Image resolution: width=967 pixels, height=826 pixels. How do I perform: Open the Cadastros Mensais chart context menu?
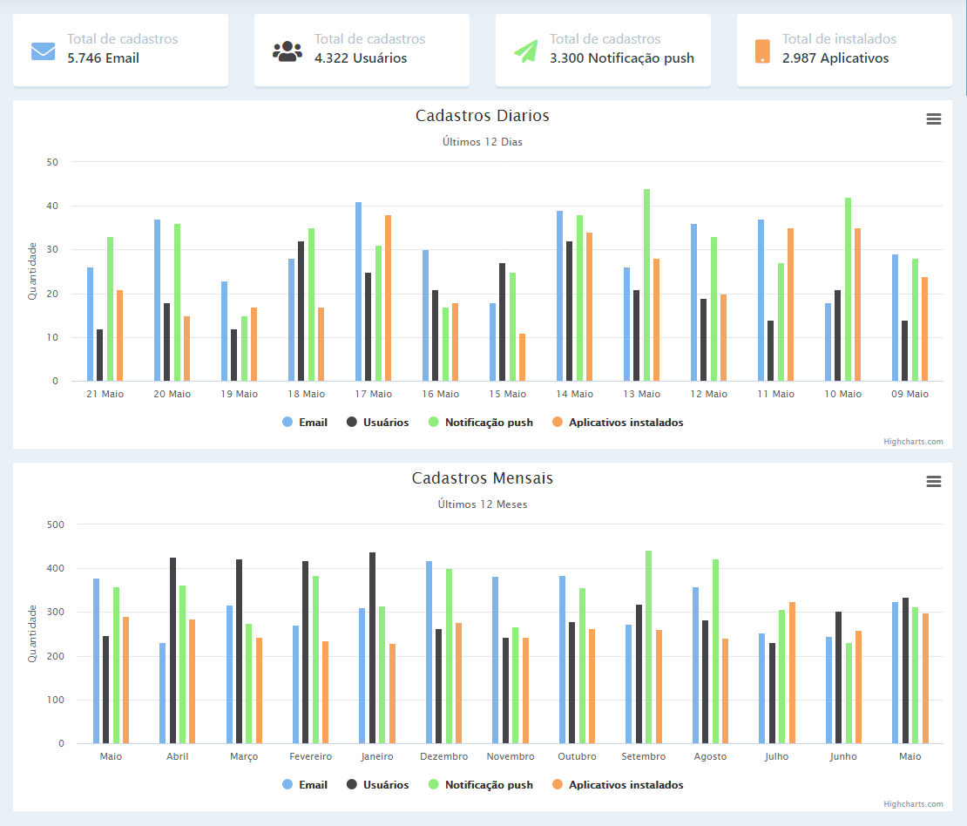pos(933,482)
